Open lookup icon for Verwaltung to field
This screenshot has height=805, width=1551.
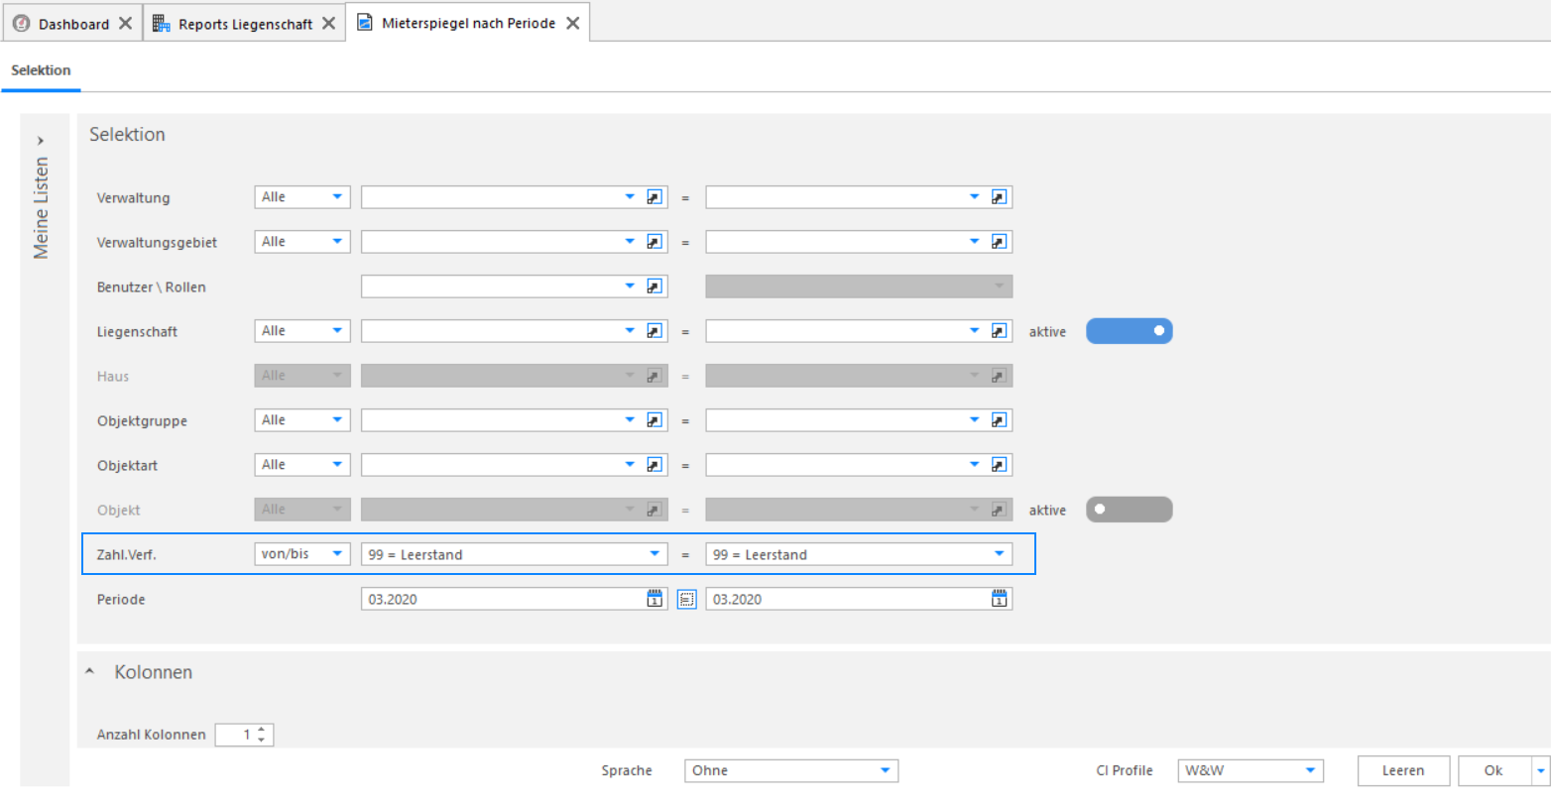(x=999, y=197)
